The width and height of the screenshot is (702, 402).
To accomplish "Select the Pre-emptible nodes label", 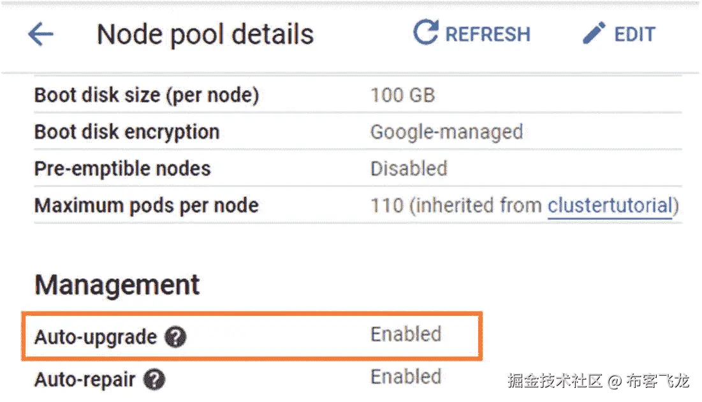I will pyautogui.click(x=122, y=168).
